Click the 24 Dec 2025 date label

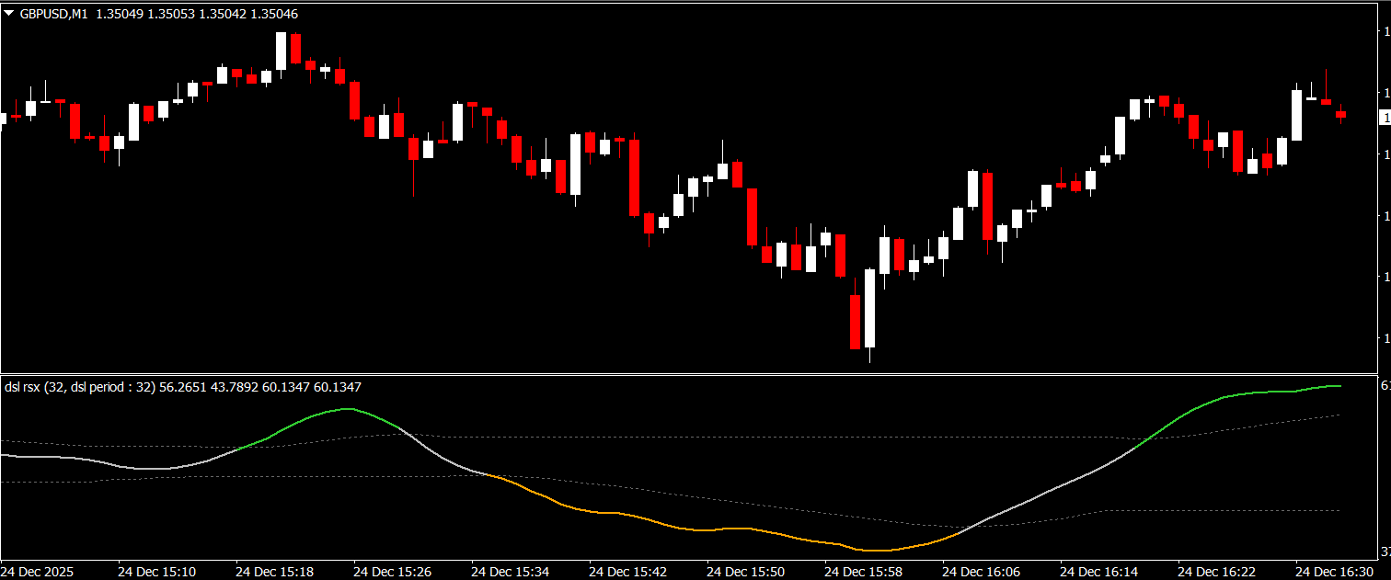click(38, 571)
